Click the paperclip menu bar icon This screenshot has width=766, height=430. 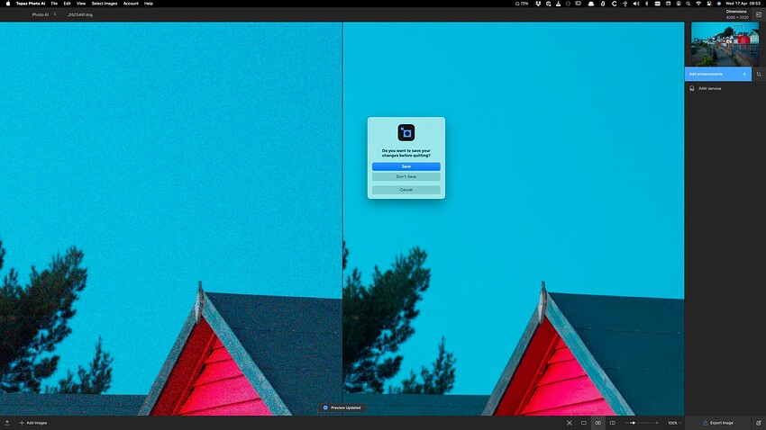coord(603,4)
